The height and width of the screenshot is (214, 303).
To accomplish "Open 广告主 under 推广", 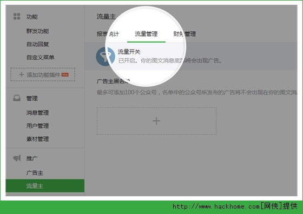I will click(x=35, y=173).
